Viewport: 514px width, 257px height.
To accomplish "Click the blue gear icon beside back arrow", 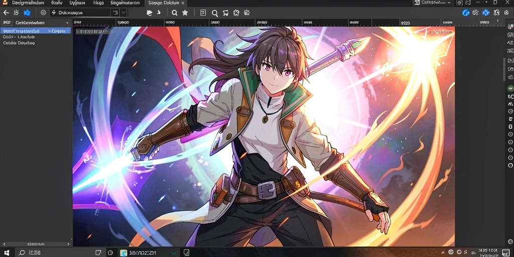I will tap(27, 13).
